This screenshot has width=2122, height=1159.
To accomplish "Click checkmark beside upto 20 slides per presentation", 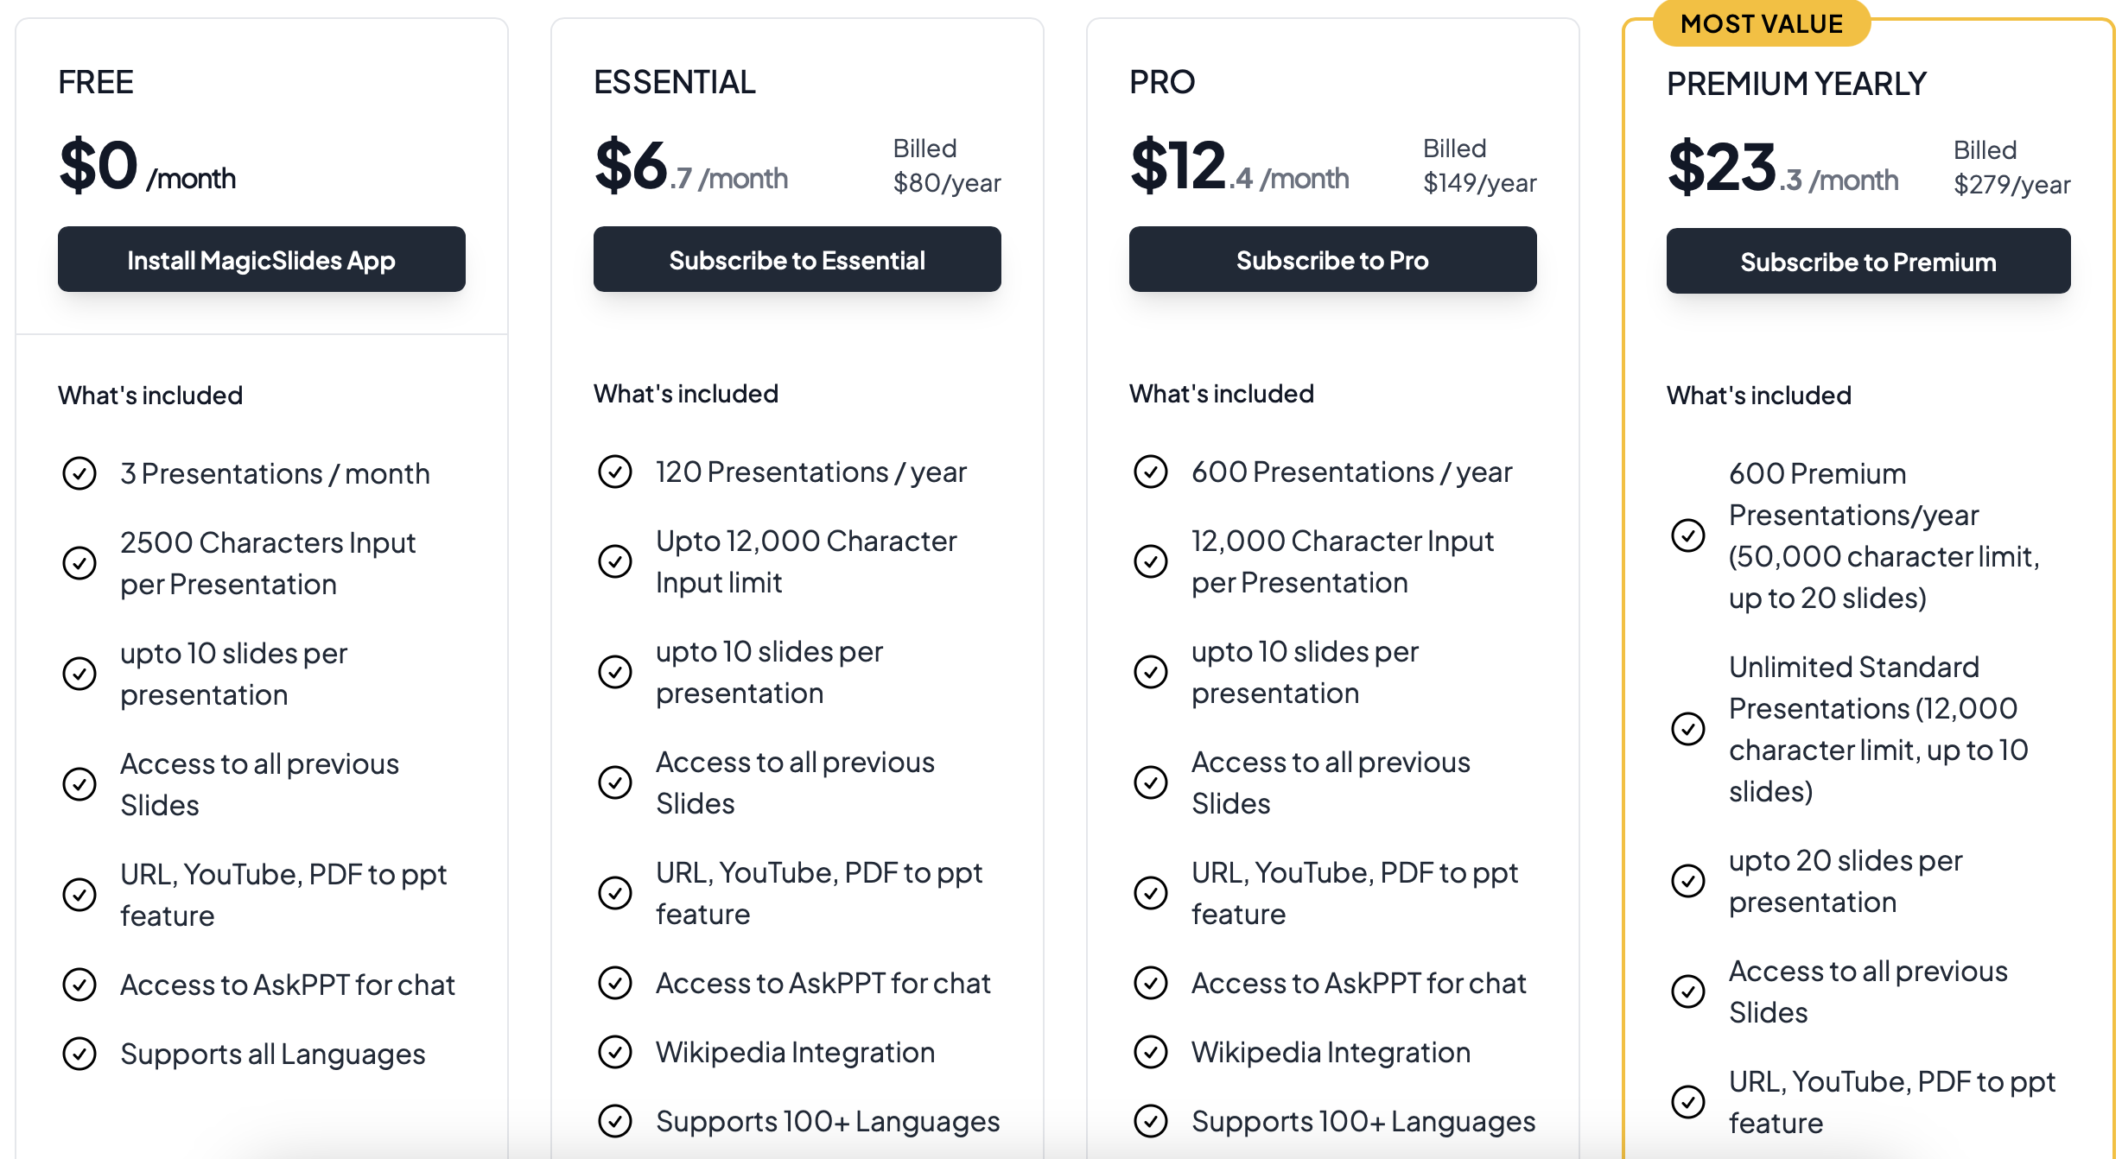I will 1688,881.
